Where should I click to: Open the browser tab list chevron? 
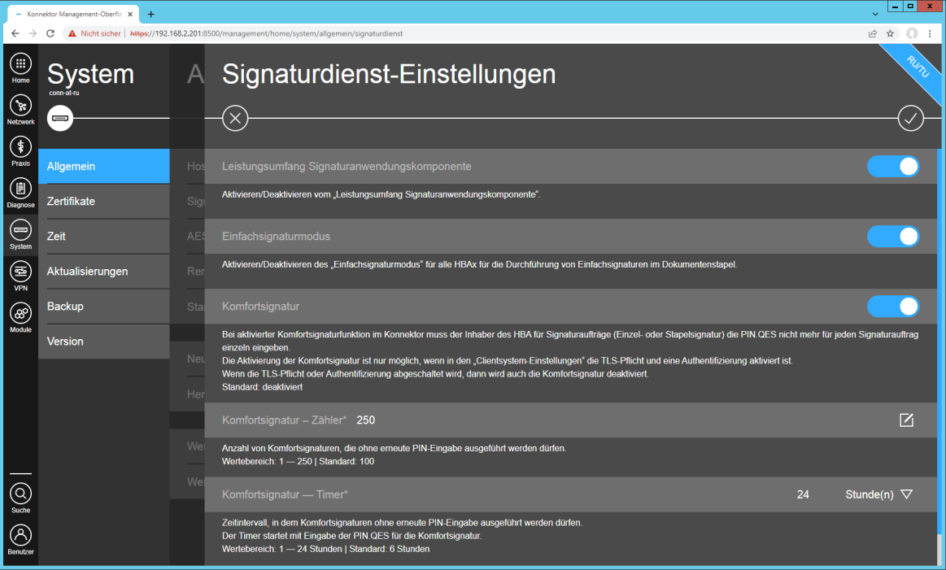pyautogui.click(x=874, y=14)
